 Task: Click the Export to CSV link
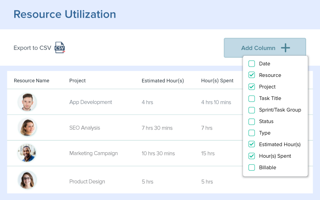coord(32,48)
